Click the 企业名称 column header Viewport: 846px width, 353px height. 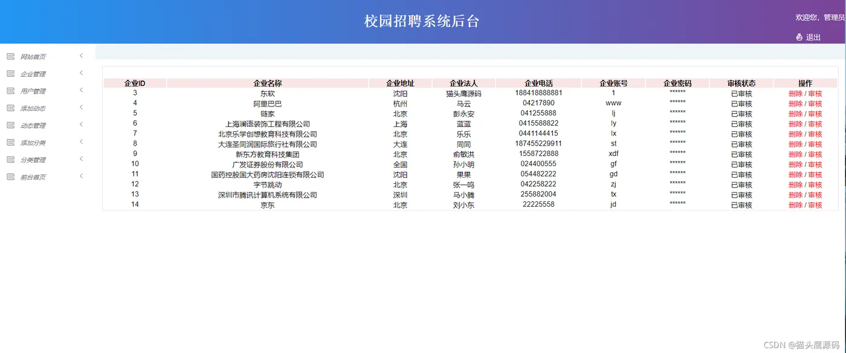coord(268,83)
